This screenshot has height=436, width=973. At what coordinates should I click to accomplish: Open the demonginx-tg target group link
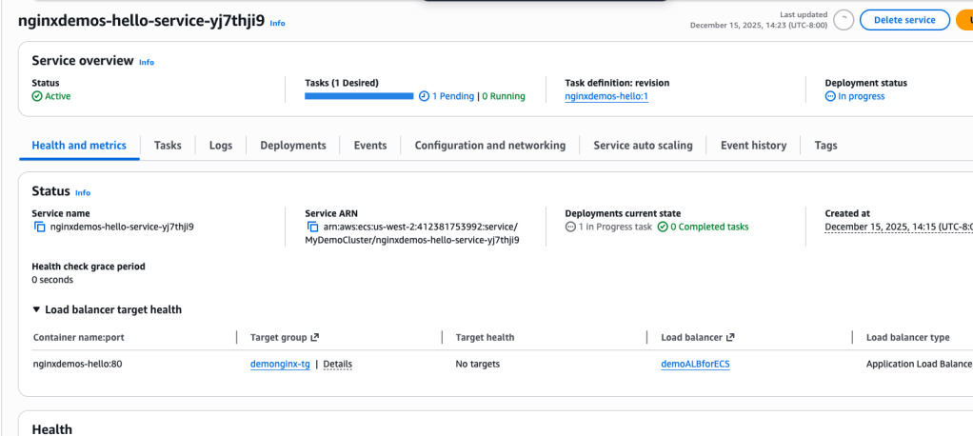pyautogui.click(x=280, y=365)
